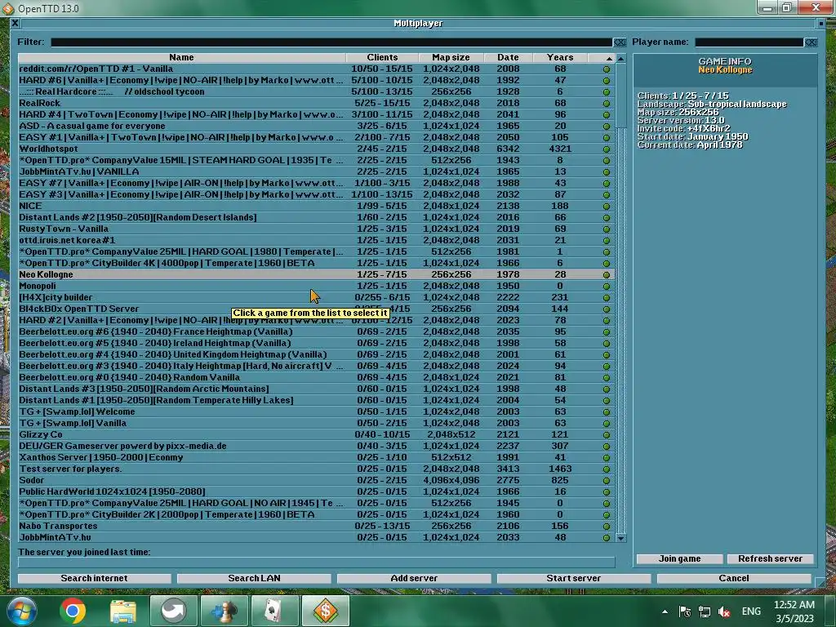This screenshot has width=836, height=627.
Task: Select the Worldhotspot server
Action: click(x=316, y=149)
